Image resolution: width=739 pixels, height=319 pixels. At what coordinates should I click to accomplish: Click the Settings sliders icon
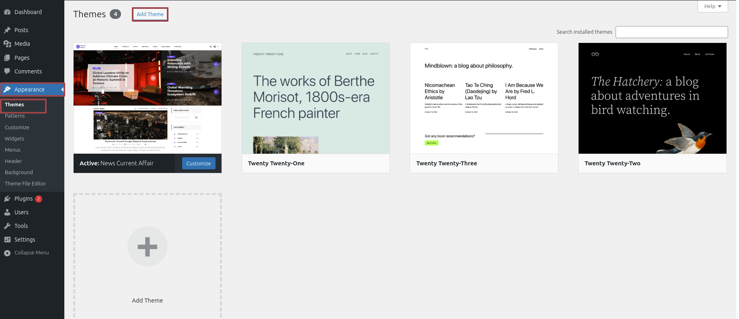(x=7, y=240)
